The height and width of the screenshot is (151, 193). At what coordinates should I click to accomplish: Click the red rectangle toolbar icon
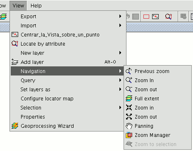click(146, 17)
